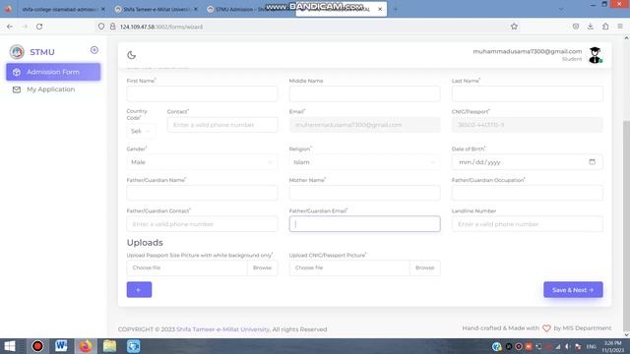Toggle dark mode moon icon

click(x=131, y=55)
